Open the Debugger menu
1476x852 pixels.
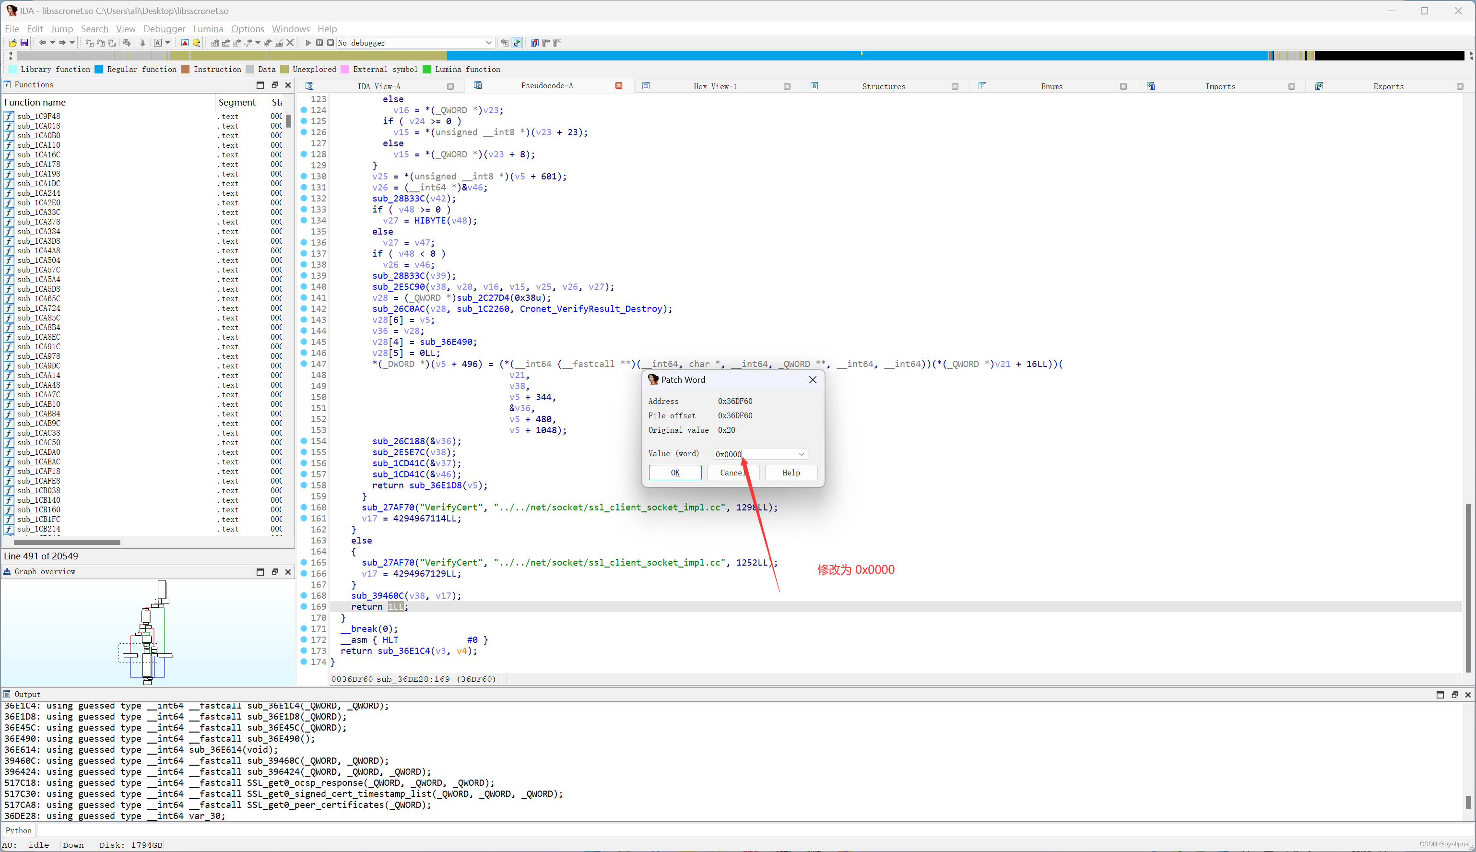(164, 29)
